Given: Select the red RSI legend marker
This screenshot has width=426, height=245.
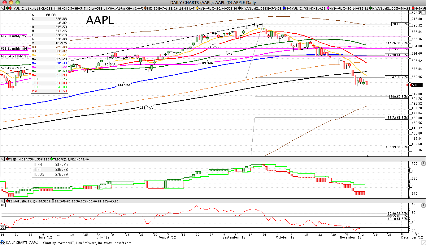Looking at the screenshot, I should coord(7,201).
